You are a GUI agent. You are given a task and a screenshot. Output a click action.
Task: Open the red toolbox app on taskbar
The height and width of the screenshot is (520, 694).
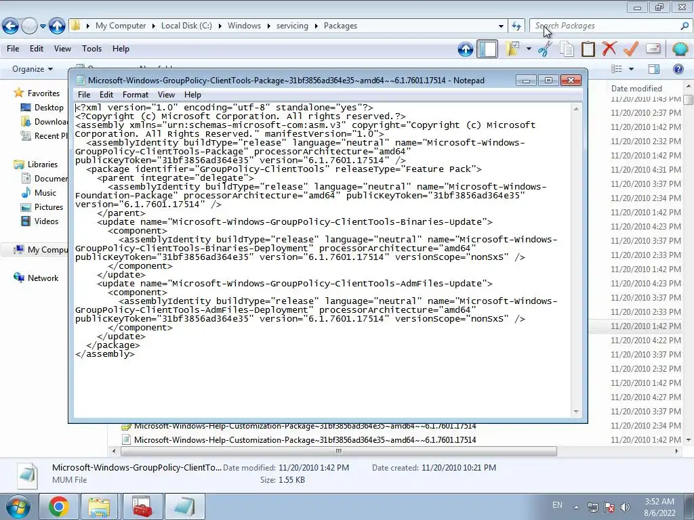click(142, 506)
